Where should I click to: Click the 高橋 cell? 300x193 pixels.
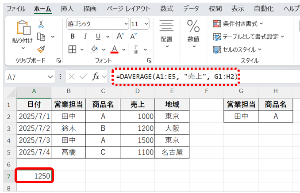coord(69,152)
